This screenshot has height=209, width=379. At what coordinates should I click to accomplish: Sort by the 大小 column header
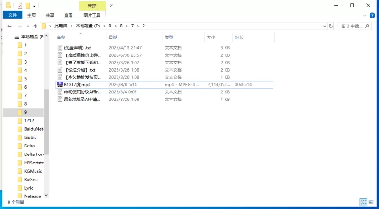pos(210,37)
